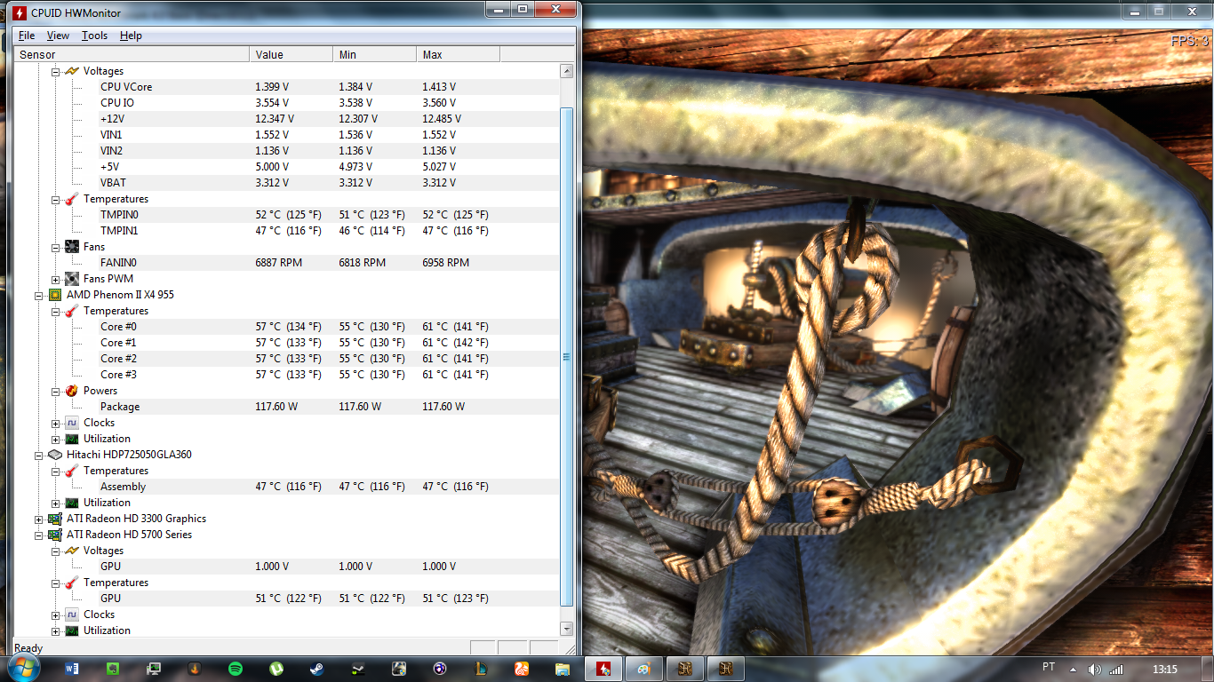The height and width of the screenshot is (682, 1214).
Task: Select the Package power row
Action: 329,407
